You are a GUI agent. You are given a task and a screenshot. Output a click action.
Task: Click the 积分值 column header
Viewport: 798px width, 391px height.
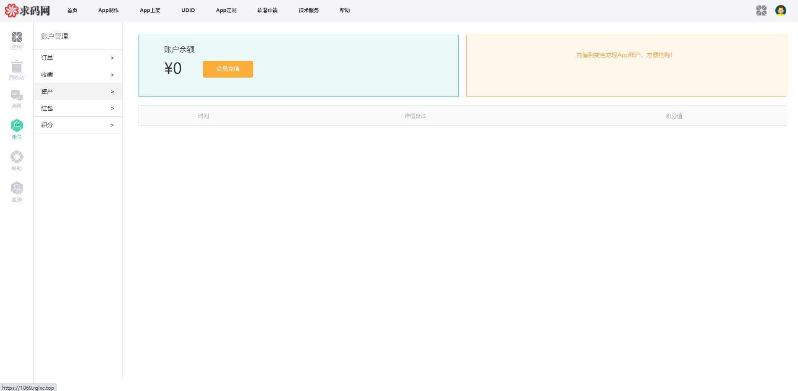[674, 116]
